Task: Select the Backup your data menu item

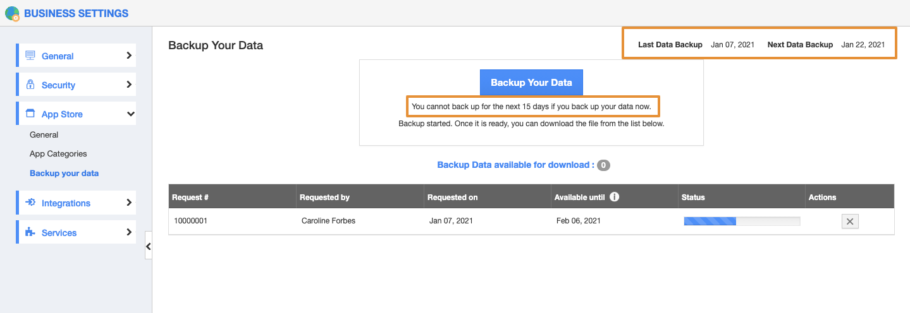Action: click(x=64, y=173)
